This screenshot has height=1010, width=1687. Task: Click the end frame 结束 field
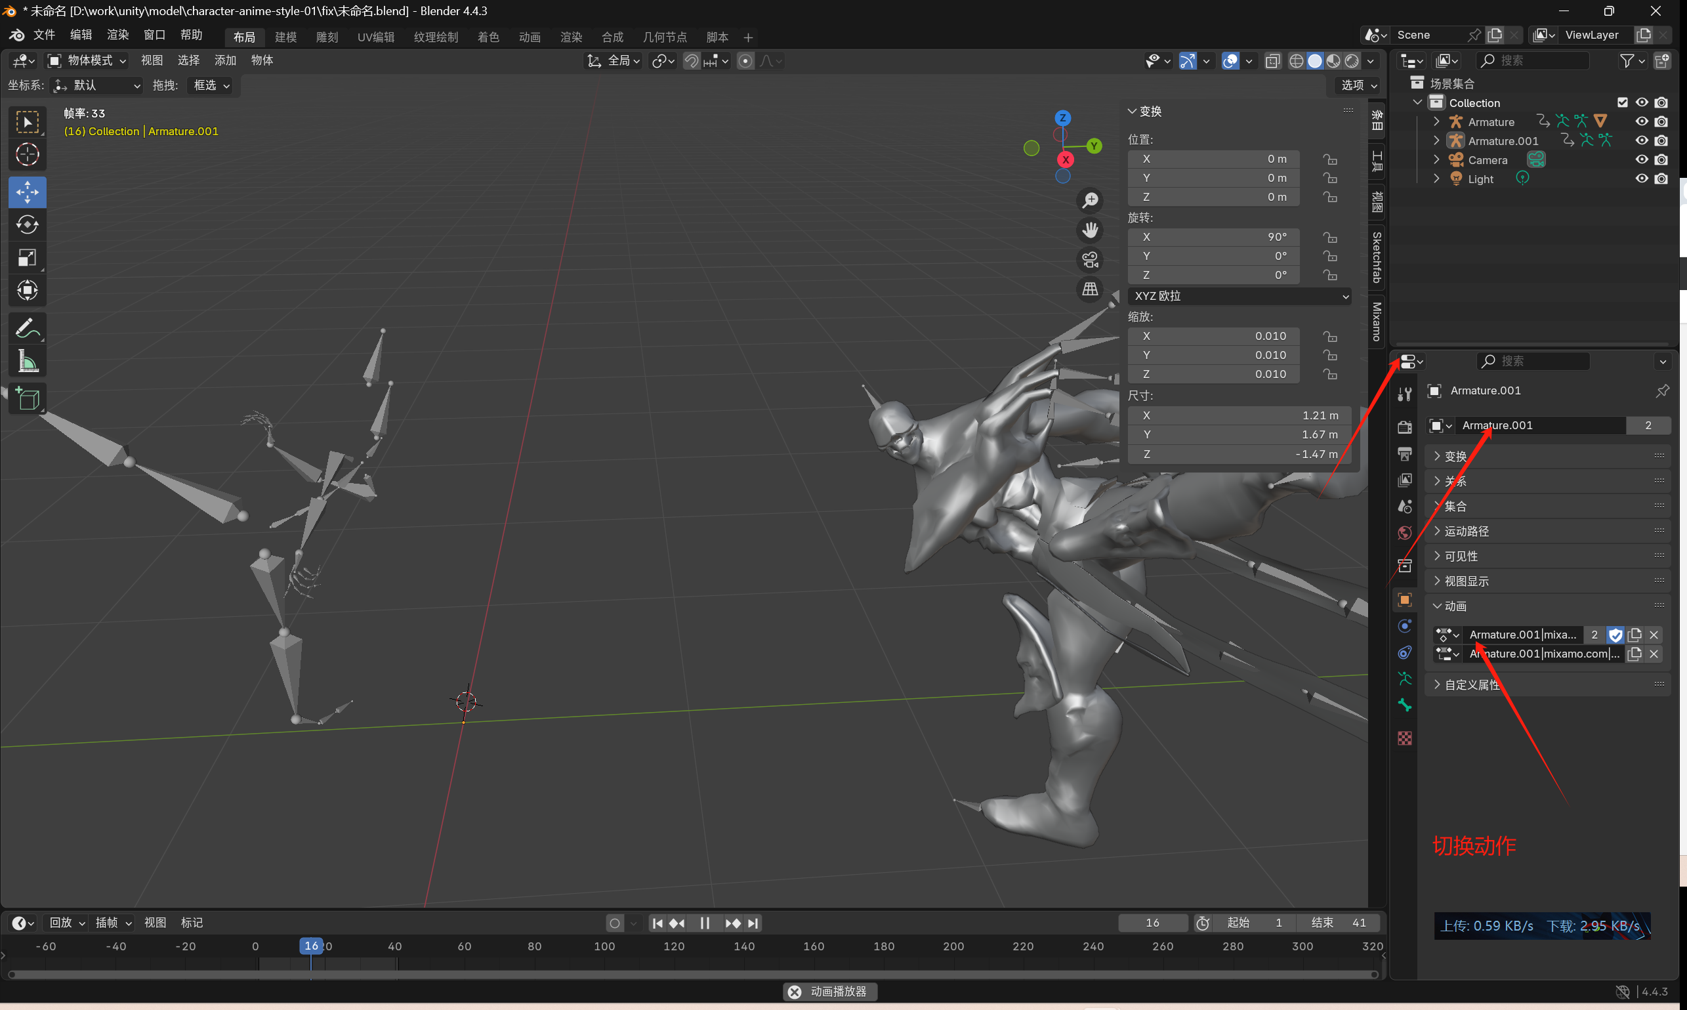pyautogui.click(x=1338, y=923)
